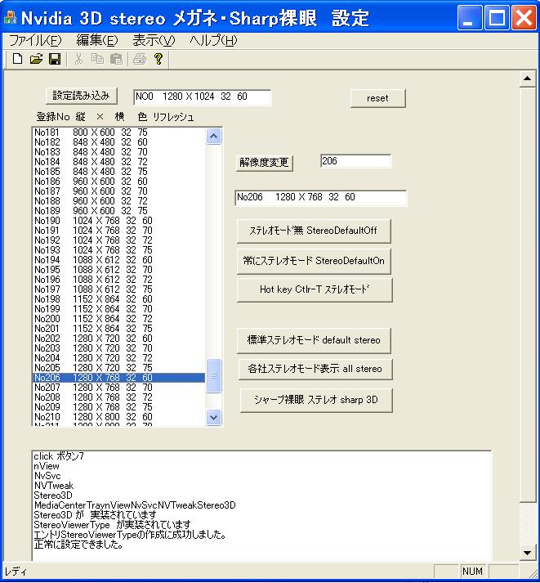Image resolution: width=540 pixels, height=583 pixels.
Task: Click the yellow question mark Help icon
Action: click(x=158, y=59)
